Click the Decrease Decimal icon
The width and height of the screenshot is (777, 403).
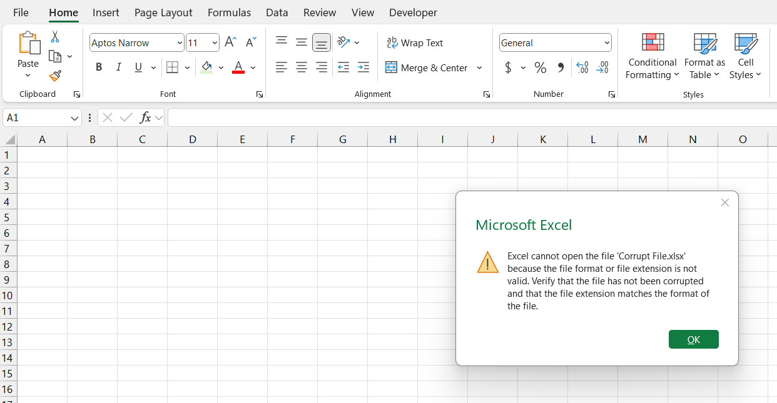point(602,67)
